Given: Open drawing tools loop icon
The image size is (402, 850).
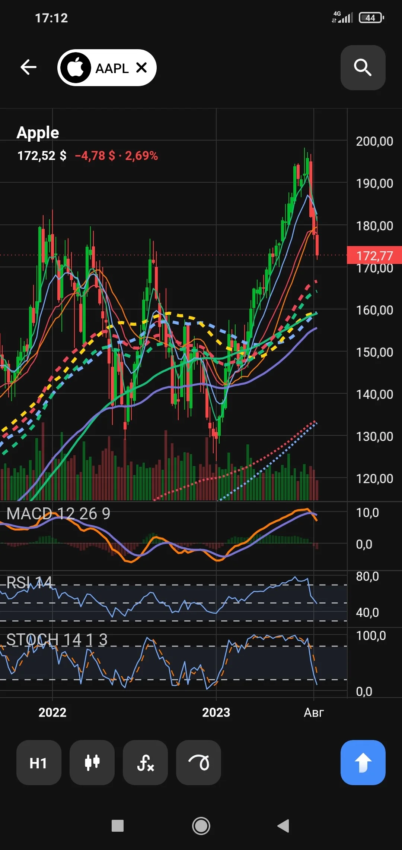Looking at the screenshot, I should coord(198,762).
